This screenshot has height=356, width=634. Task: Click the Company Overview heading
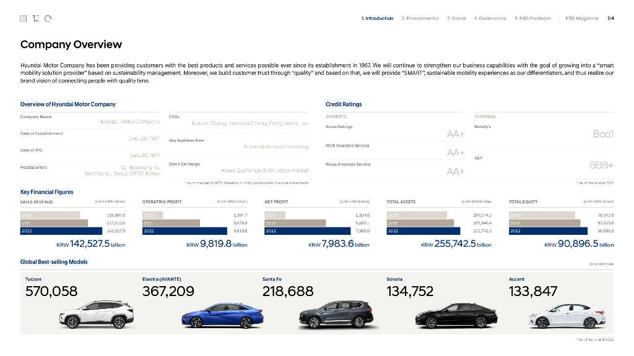(71, 44)
